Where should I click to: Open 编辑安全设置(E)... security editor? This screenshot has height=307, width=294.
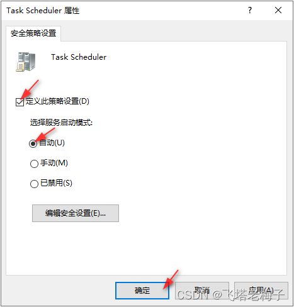[76, 213]
